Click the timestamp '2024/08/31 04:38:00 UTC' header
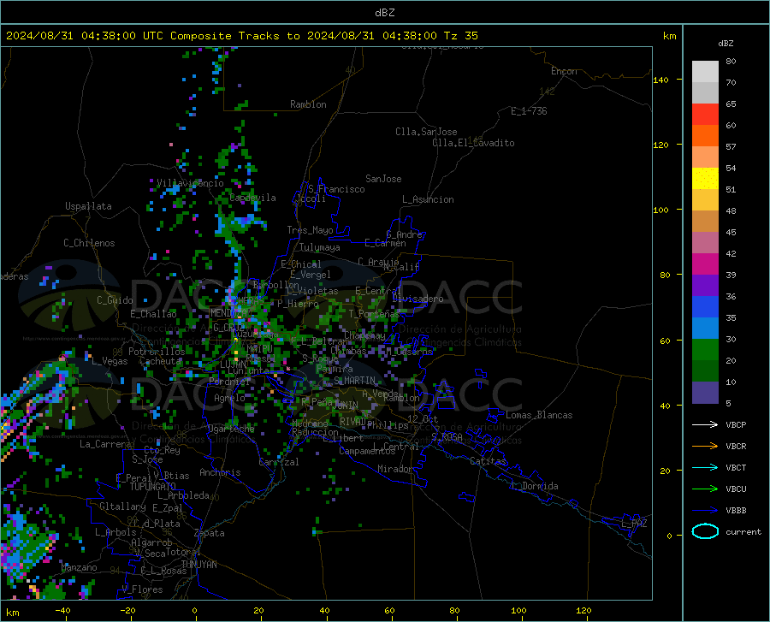This screenshot has height=622, width=770. point(85,36)
